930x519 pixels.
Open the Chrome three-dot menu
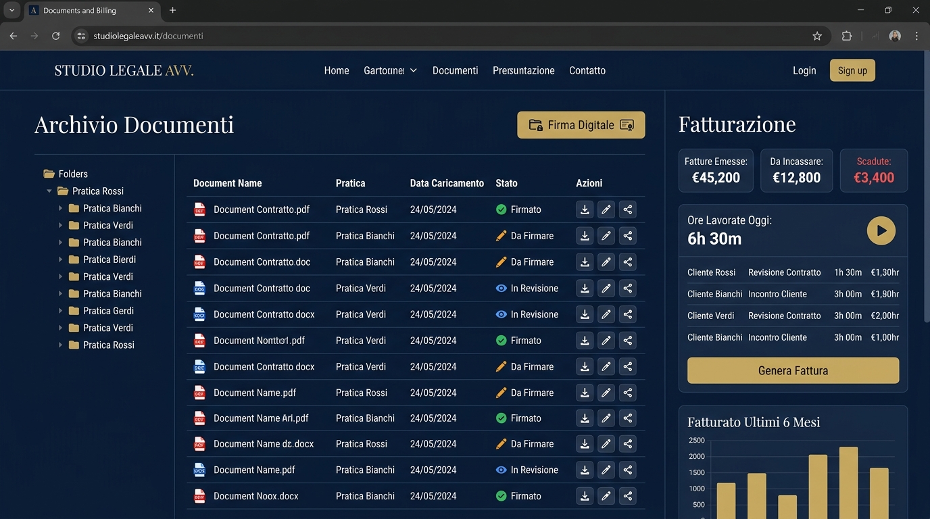916,36
